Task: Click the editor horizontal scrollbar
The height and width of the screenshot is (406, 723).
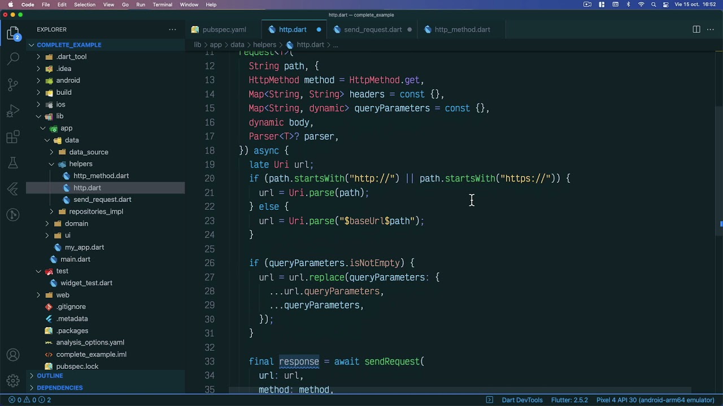Action: point(460,390)
